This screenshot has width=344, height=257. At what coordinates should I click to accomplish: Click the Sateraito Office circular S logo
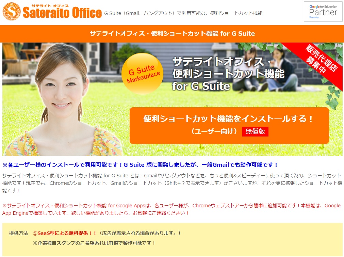12,12
